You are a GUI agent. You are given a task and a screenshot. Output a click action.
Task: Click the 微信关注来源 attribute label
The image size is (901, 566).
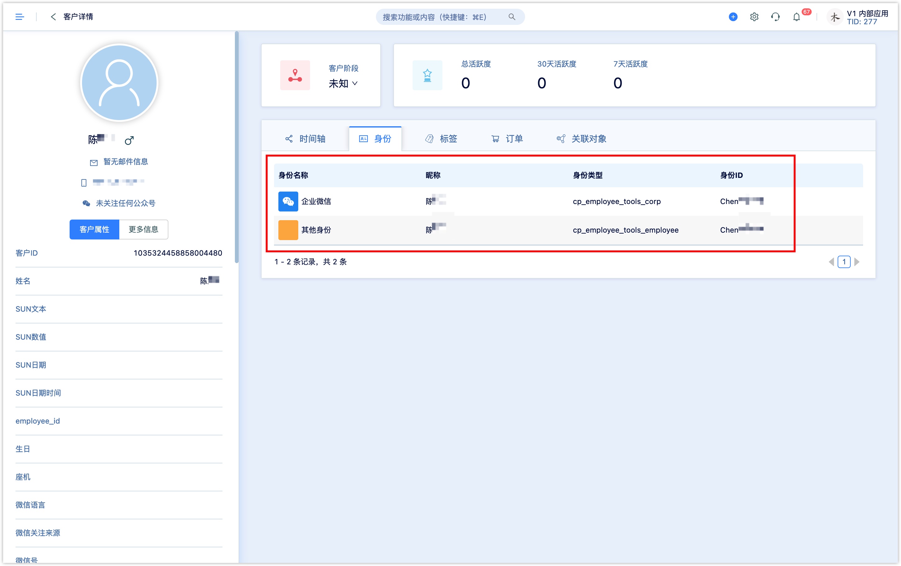38,533
